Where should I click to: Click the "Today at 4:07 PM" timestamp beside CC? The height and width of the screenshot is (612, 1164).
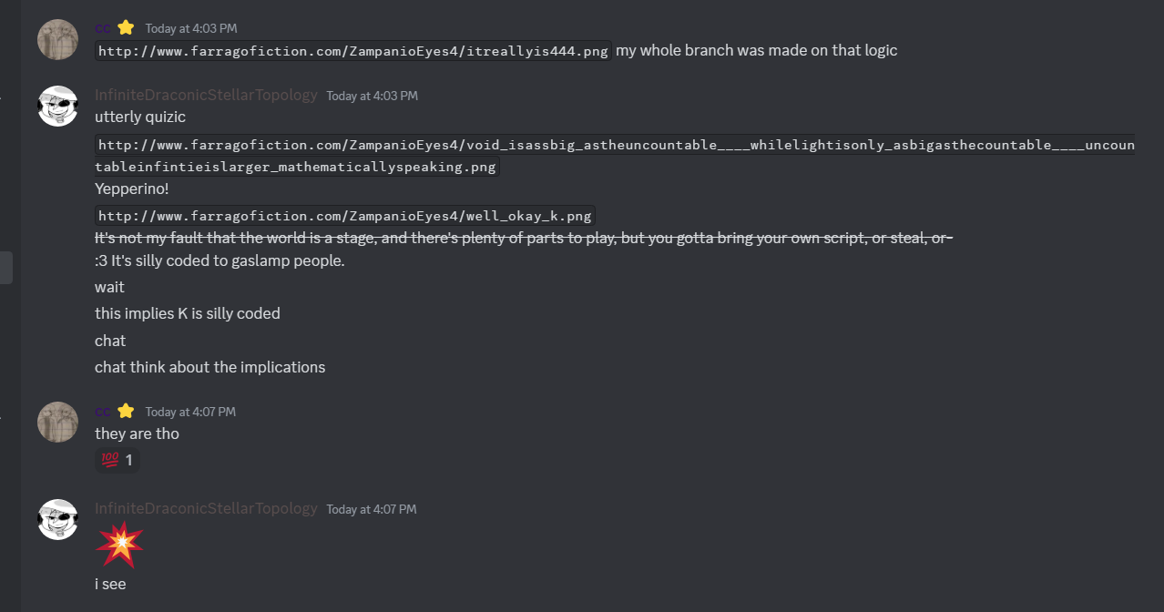click(x=190, y=412)
